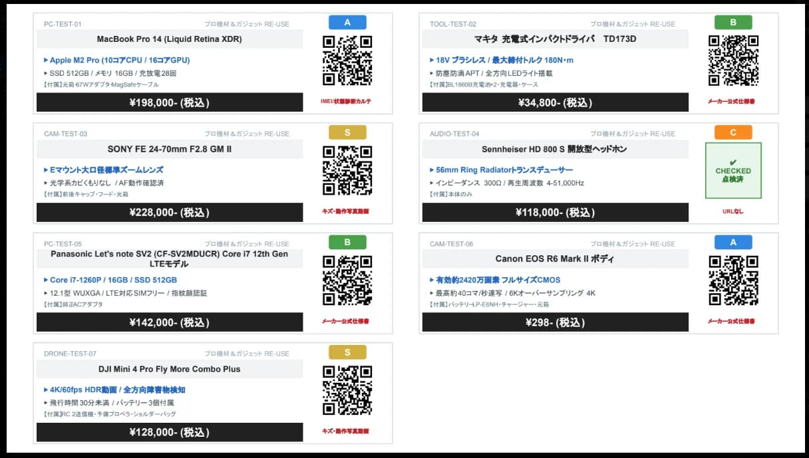Open メーカー公式仕様書 on the Panasonic card
The height and width of the screenshot is (458, 809).
345,321
